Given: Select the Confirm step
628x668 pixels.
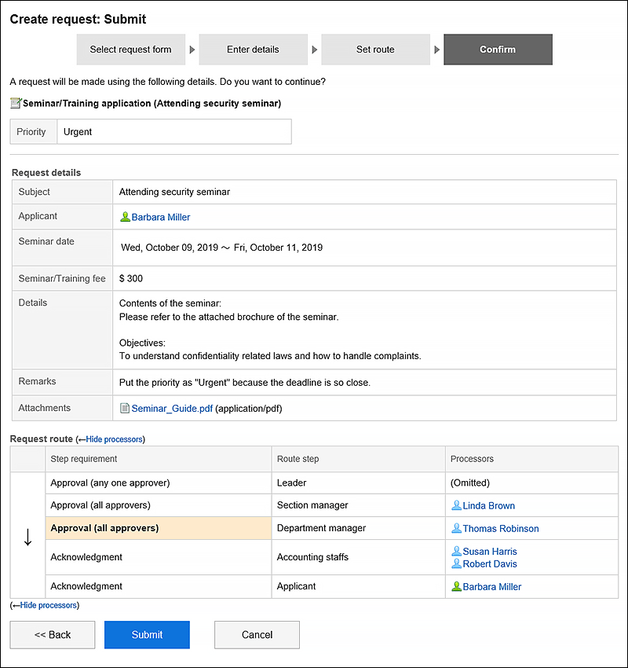Looking at the screenshot, I should pos(498,50).
